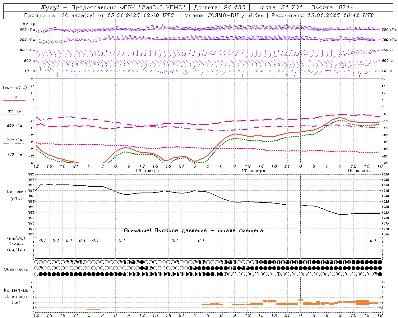Screen dimensions: 398x318
Task: Click the 'Высота: 671м' elevation text
Action: pos(332,7)
